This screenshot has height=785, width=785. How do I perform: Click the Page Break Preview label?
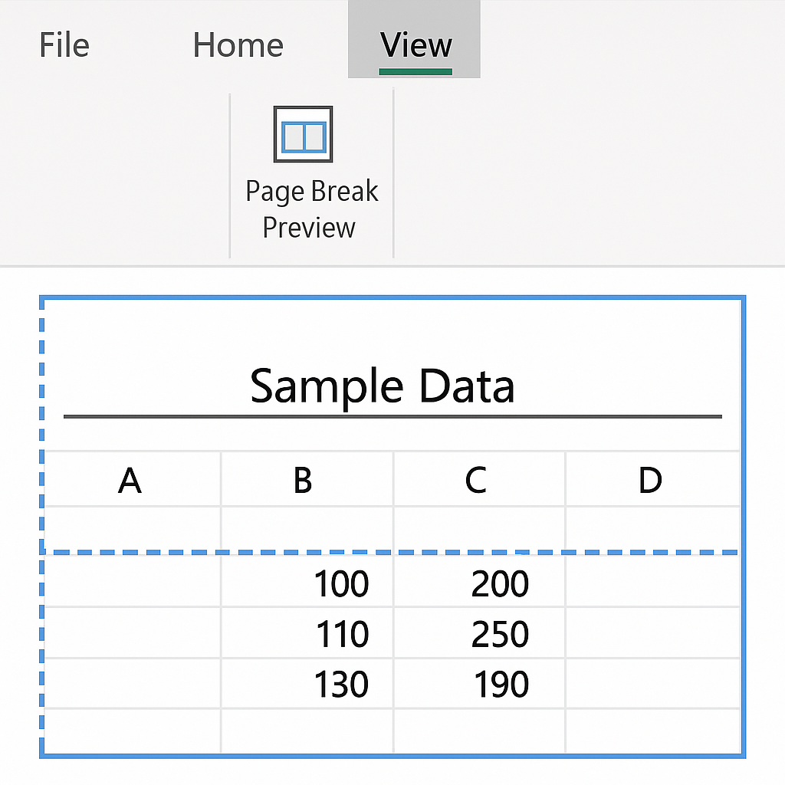(311, 209)
